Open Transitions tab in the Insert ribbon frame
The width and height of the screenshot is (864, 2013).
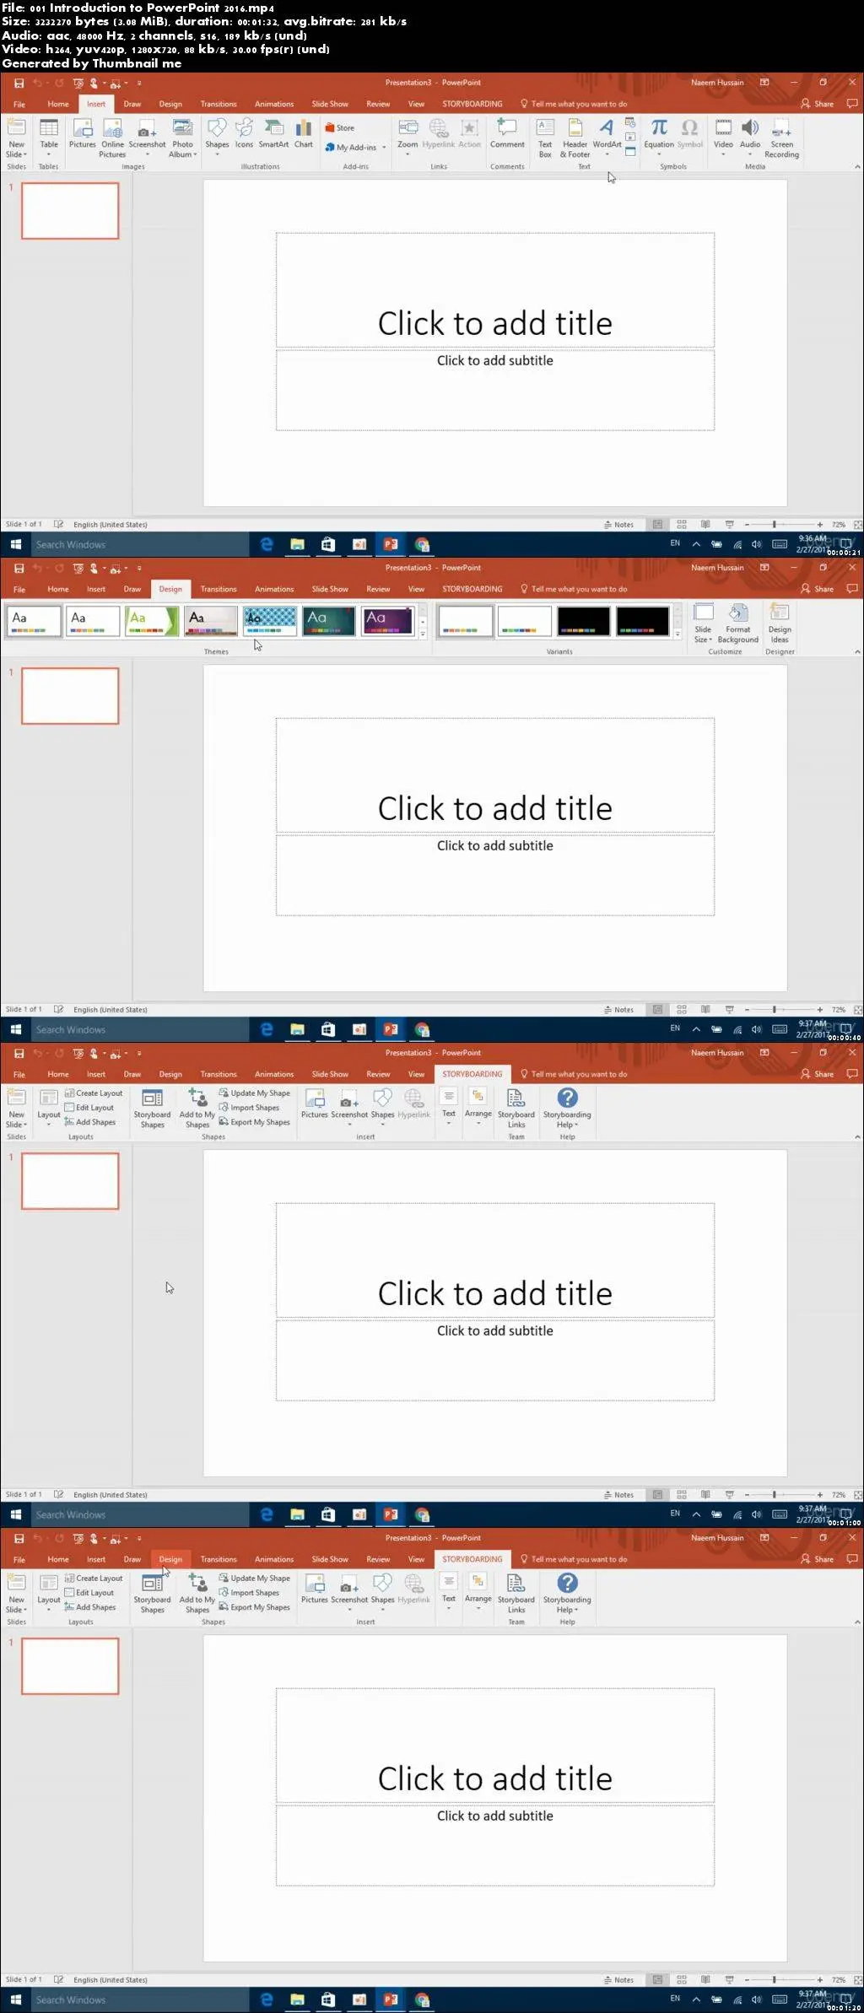(x=219, y=105)
